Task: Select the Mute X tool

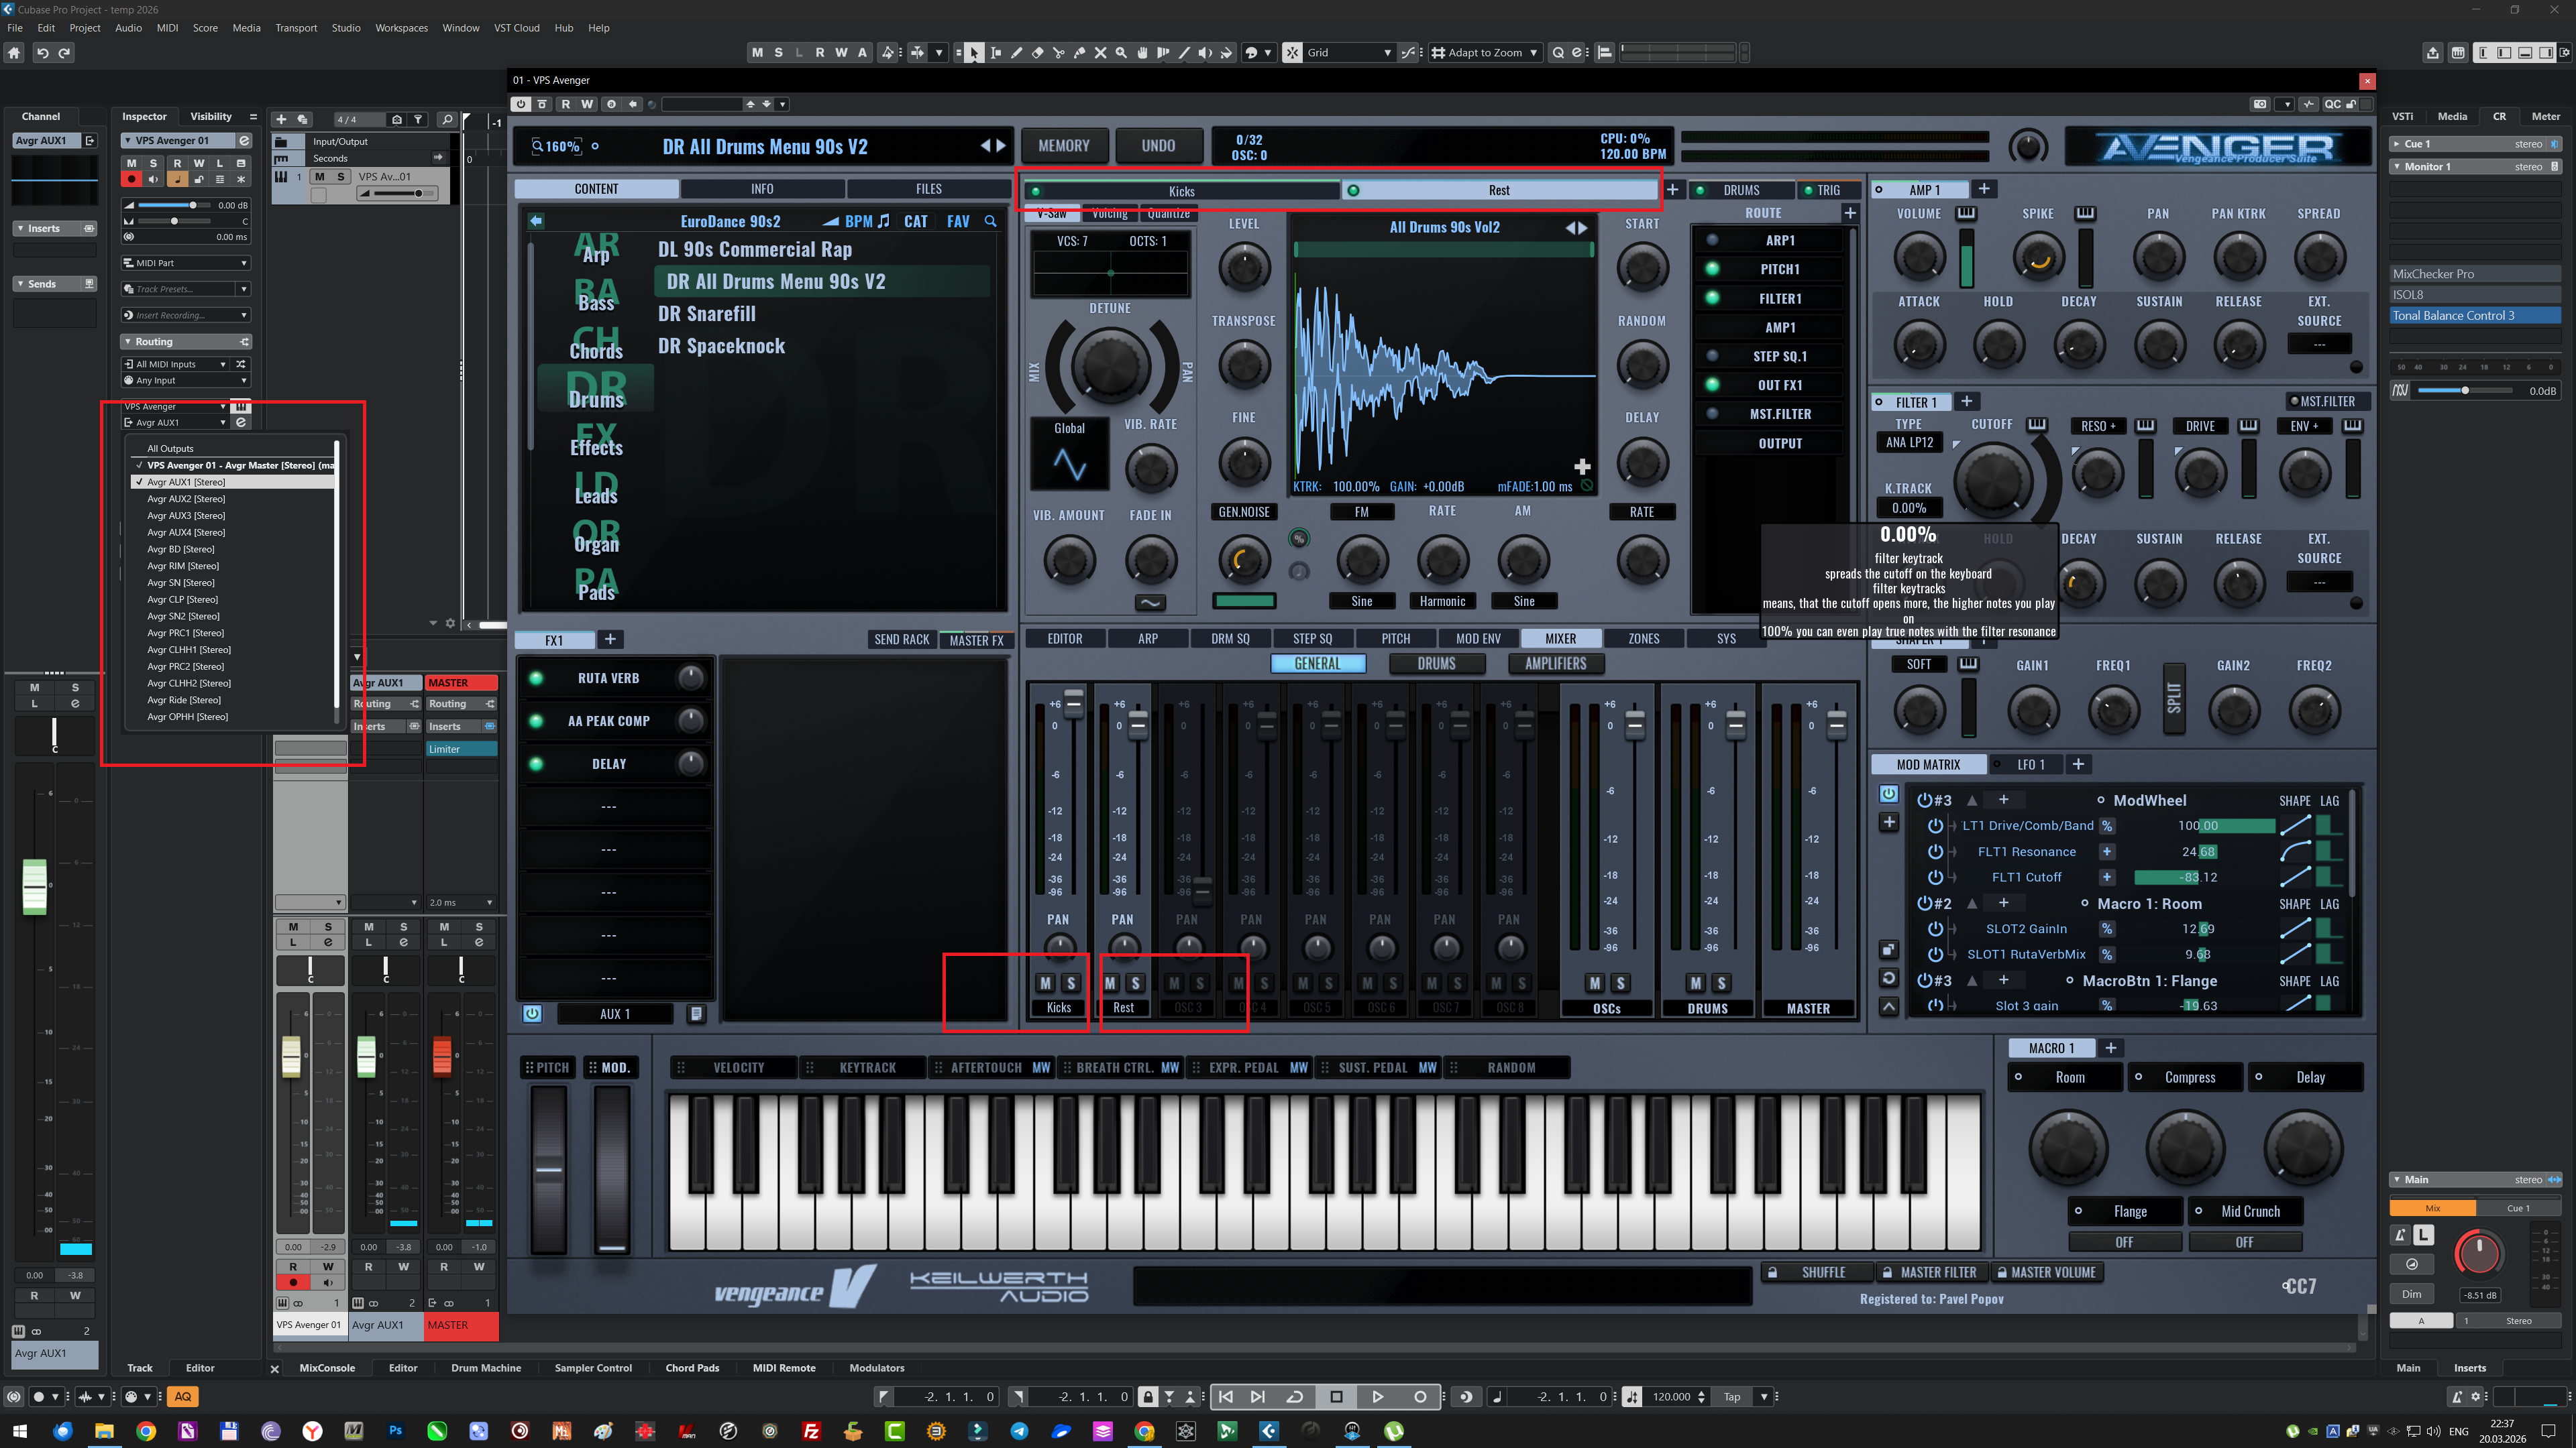Action: coord(1100,53)
